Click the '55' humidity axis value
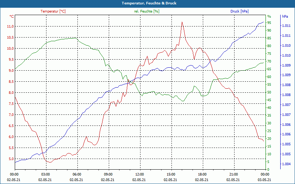This screenshot has height=184, width=295. pyautogui.click(x=269, y=85)
